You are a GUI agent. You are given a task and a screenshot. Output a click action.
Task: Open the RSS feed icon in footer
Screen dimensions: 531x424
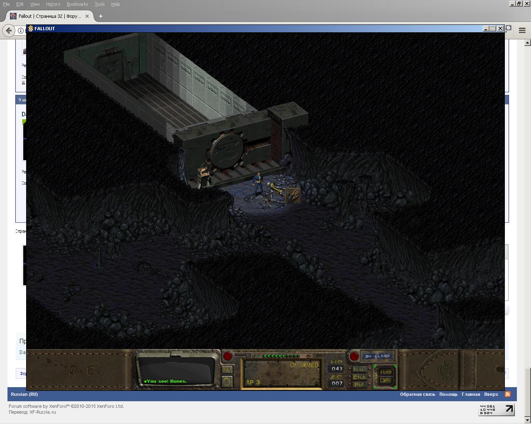(507, 394)
